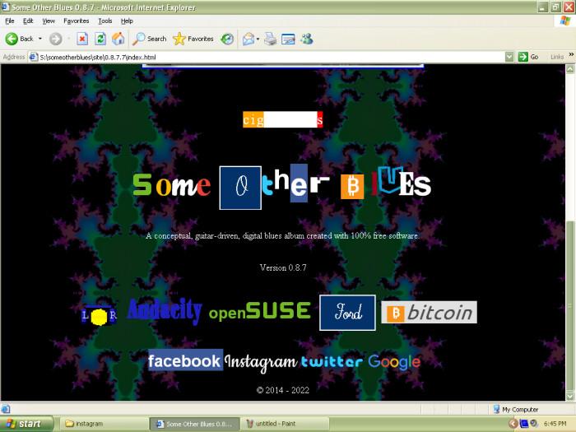The height and width of the screenshot is (432, 576).
Task: Open the Favorites star button
Action: pos(193,39)
